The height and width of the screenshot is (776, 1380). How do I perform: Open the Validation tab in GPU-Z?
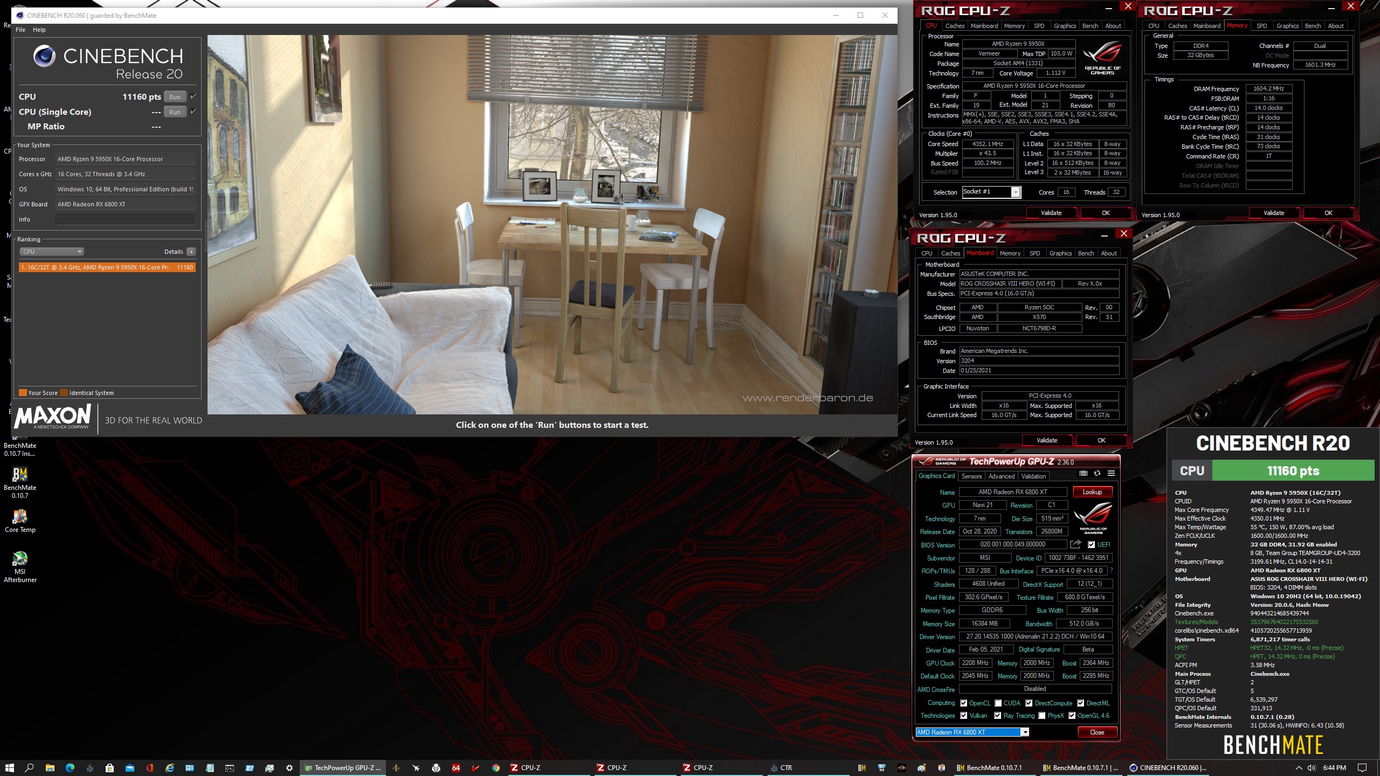(x=1033, y=476)
